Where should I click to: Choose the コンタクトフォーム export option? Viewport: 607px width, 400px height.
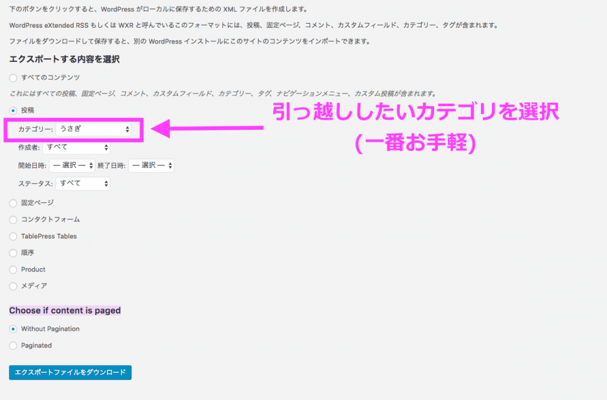(x=13, y=219)
